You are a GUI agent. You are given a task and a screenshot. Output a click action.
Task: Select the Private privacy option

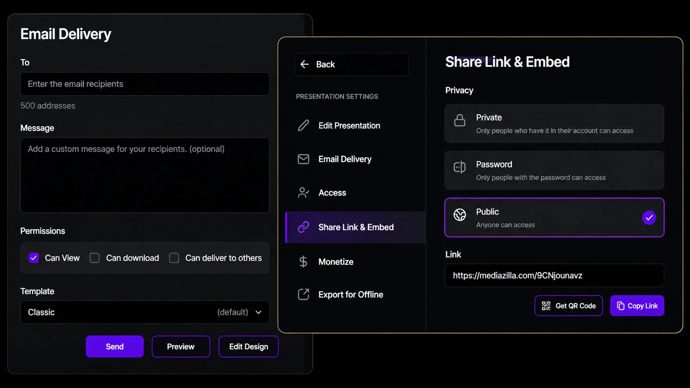point(554,123)
